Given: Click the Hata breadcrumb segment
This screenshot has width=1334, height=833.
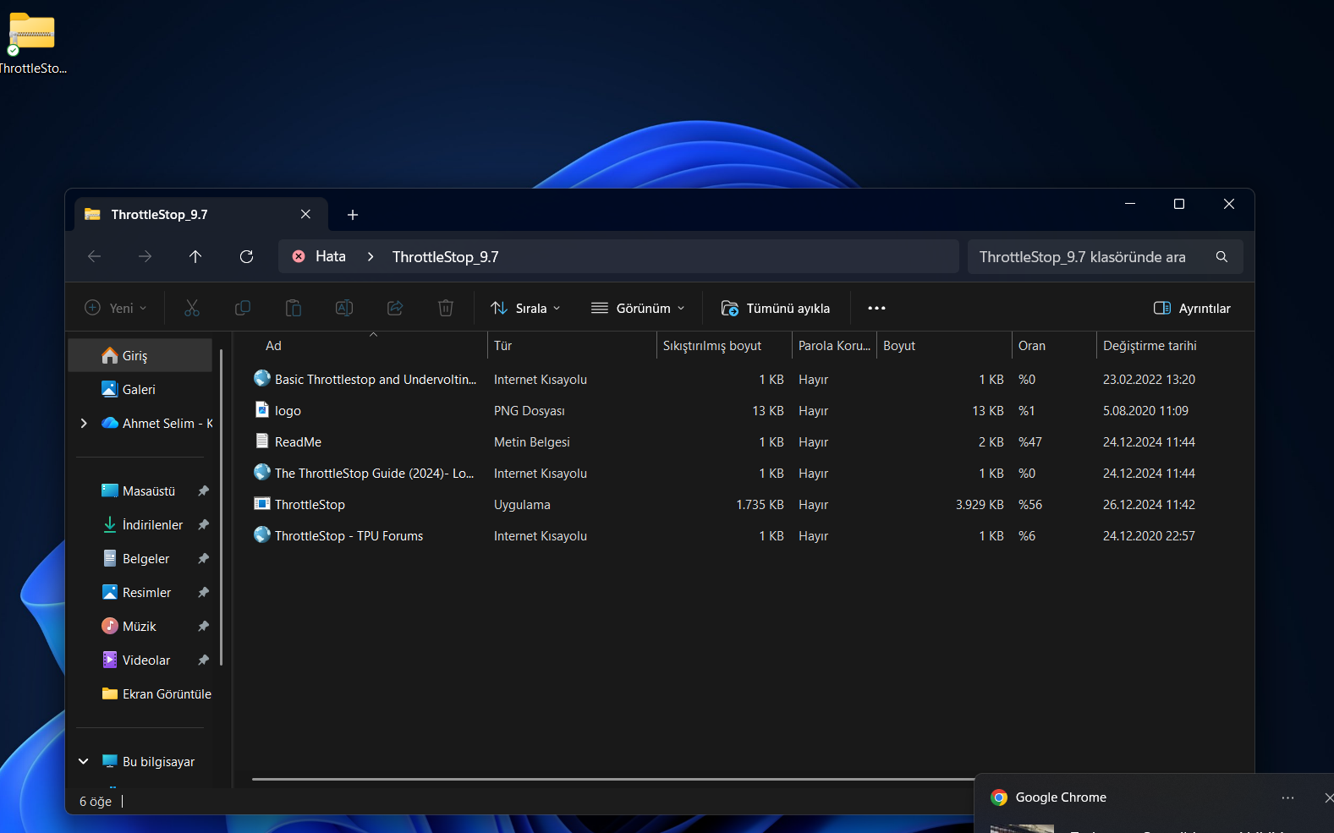Looking at the screenshot, I should click(331, 256).
